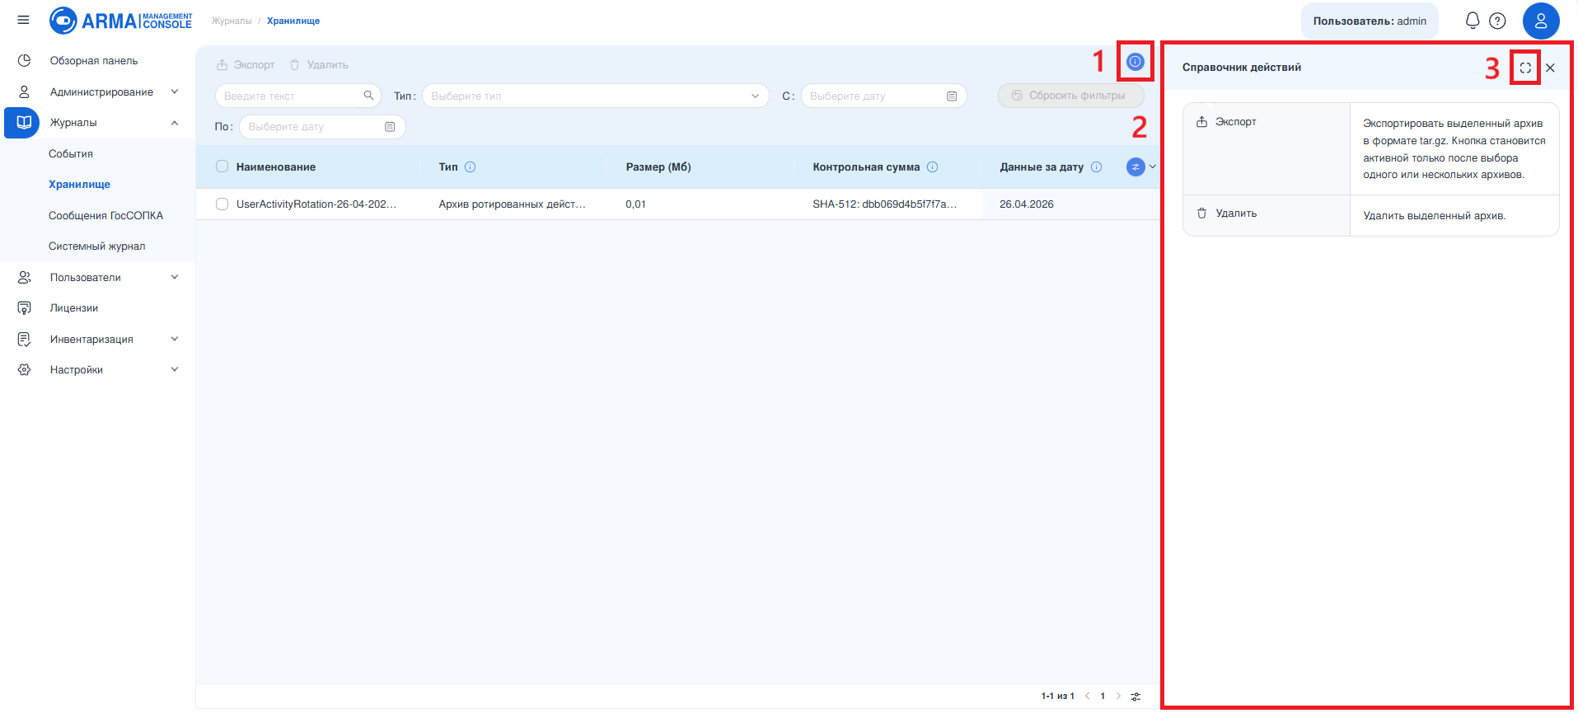Viewport: 1578px width, 713px height.
Task: Click the Пользователь: admin badge
Action: point(1370,21)
